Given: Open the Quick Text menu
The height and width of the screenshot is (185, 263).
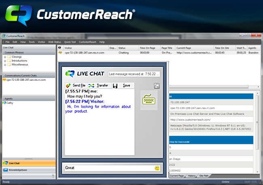Looking at the screenshot, I should 70,42.
